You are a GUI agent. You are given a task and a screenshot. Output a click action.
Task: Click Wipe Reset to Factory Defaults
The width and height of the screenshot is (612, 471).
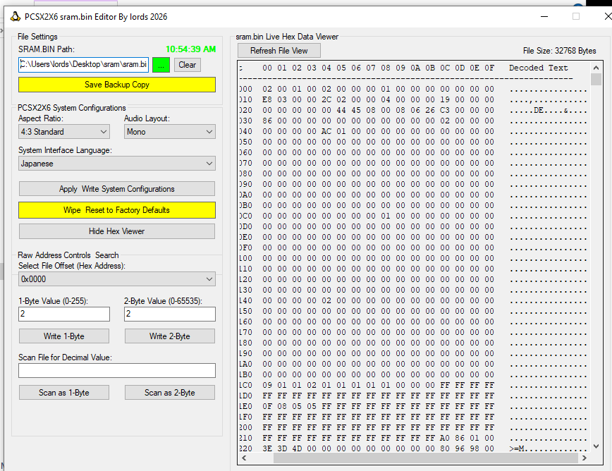coord(117,210)
